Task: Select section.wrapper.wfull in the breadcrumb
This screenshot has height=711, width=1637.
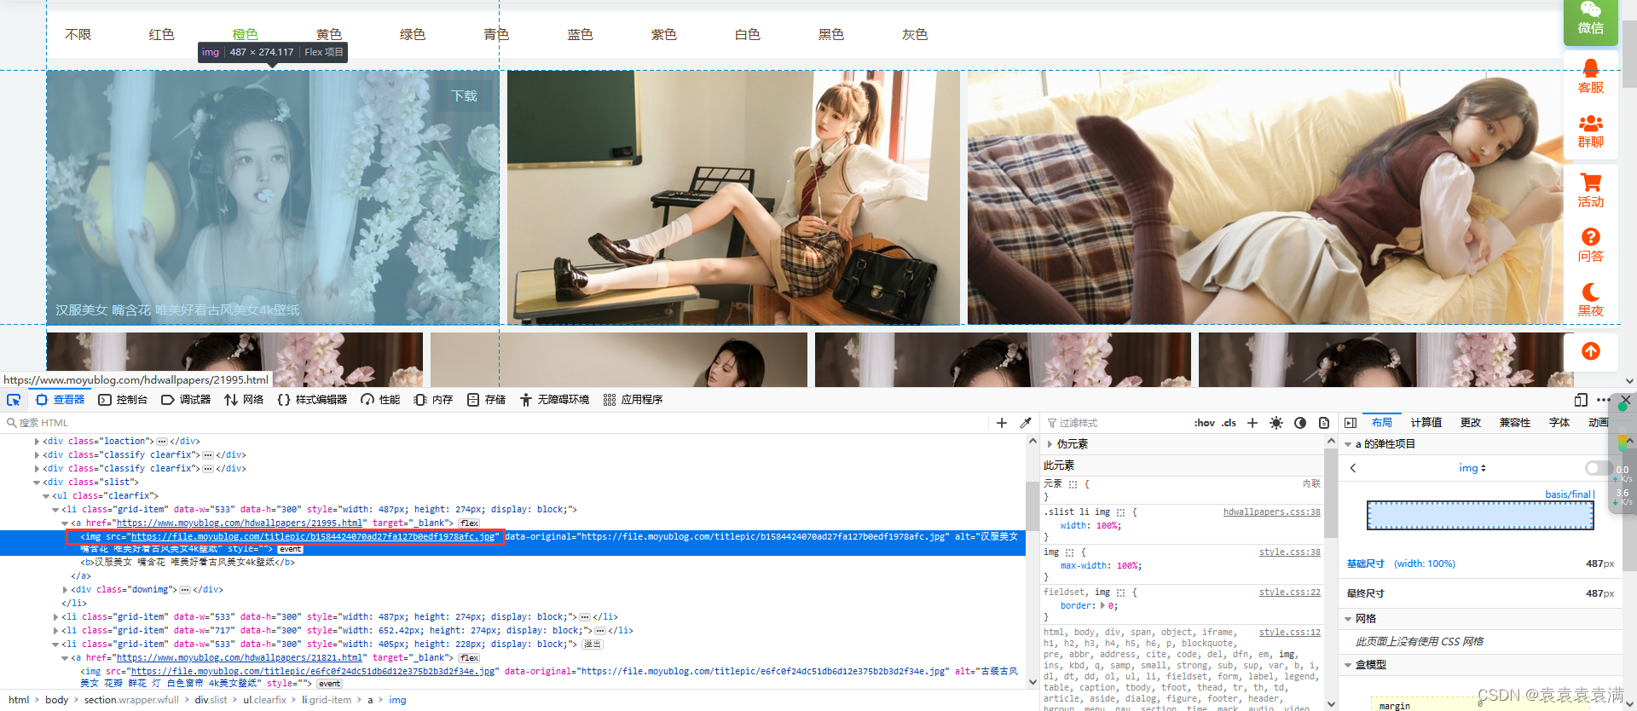Action: point(131,701)
